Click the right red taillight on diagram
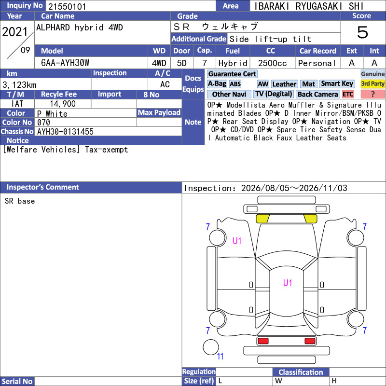The image size is (386, 386). coord(310,341)
